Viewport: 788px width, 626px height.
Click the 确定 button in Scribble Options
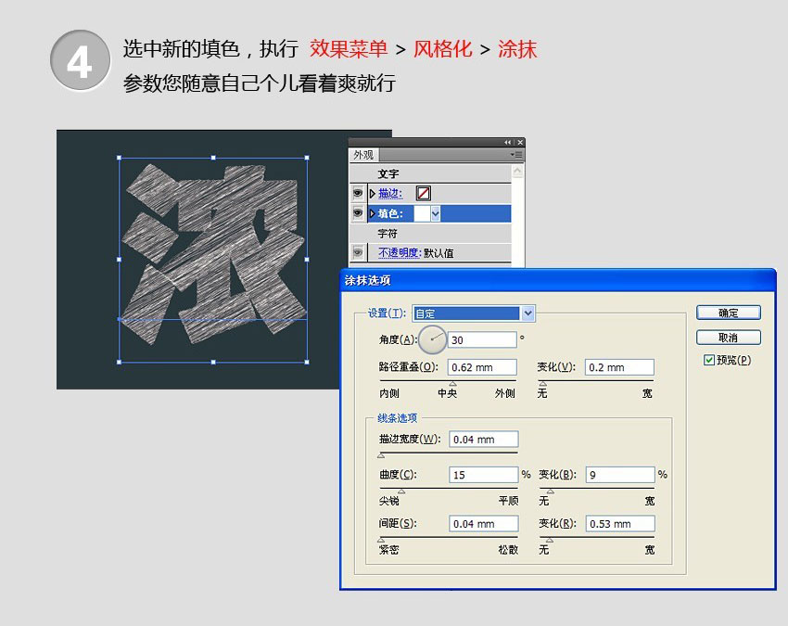tap(728, 313)
